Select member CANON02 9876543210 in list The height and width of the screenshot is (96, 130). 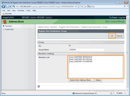point(81,57)
